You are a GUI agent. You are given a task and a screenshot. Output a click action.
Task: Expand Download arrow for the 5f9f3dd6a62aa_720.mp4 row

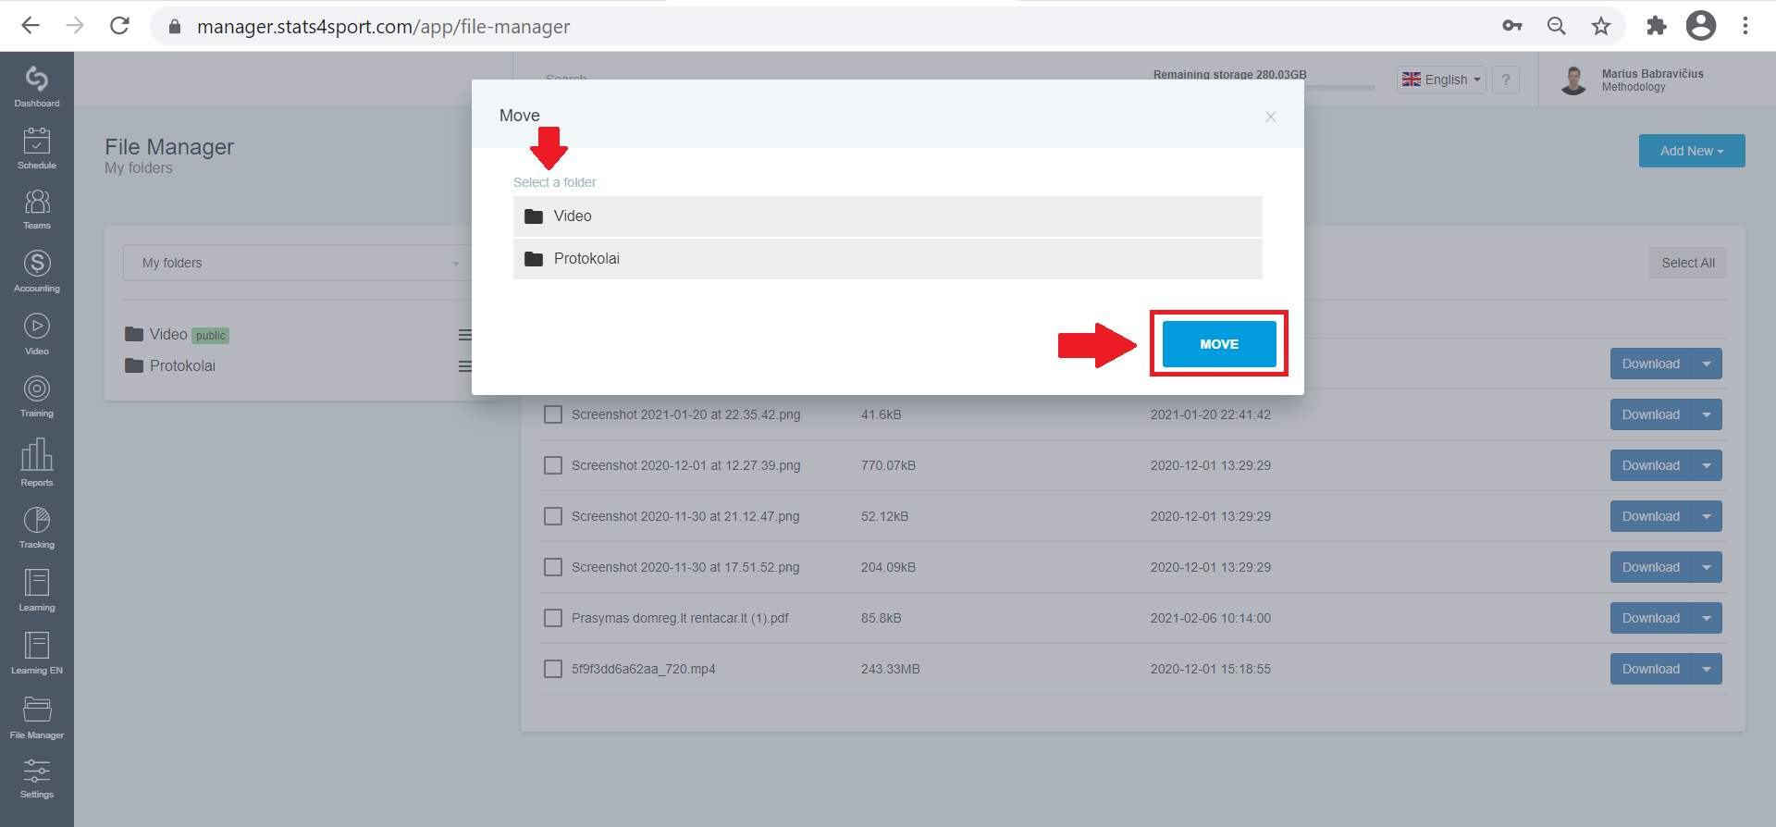tap(1707, 669)
